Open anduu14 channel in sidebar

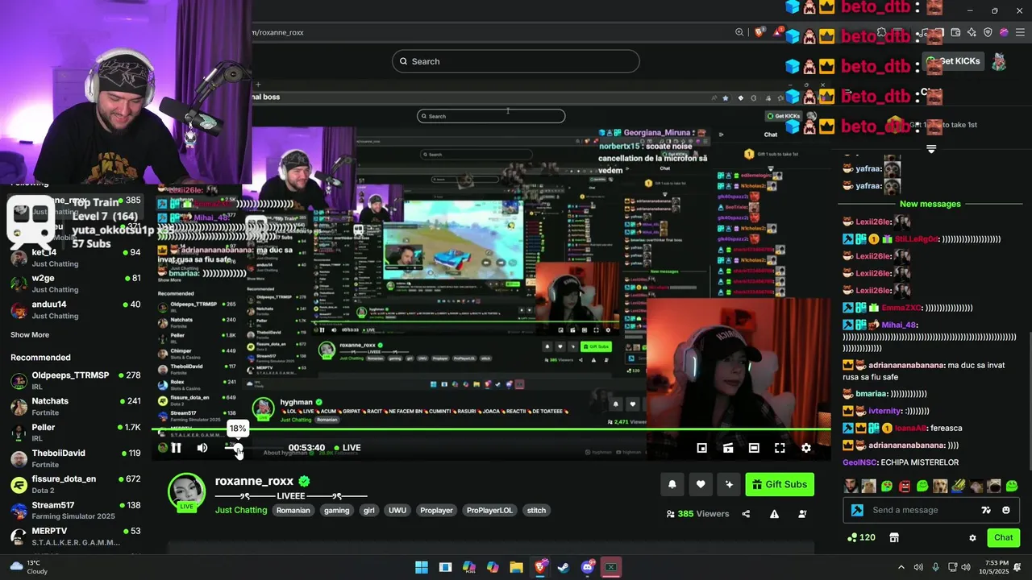coord(75,310)
